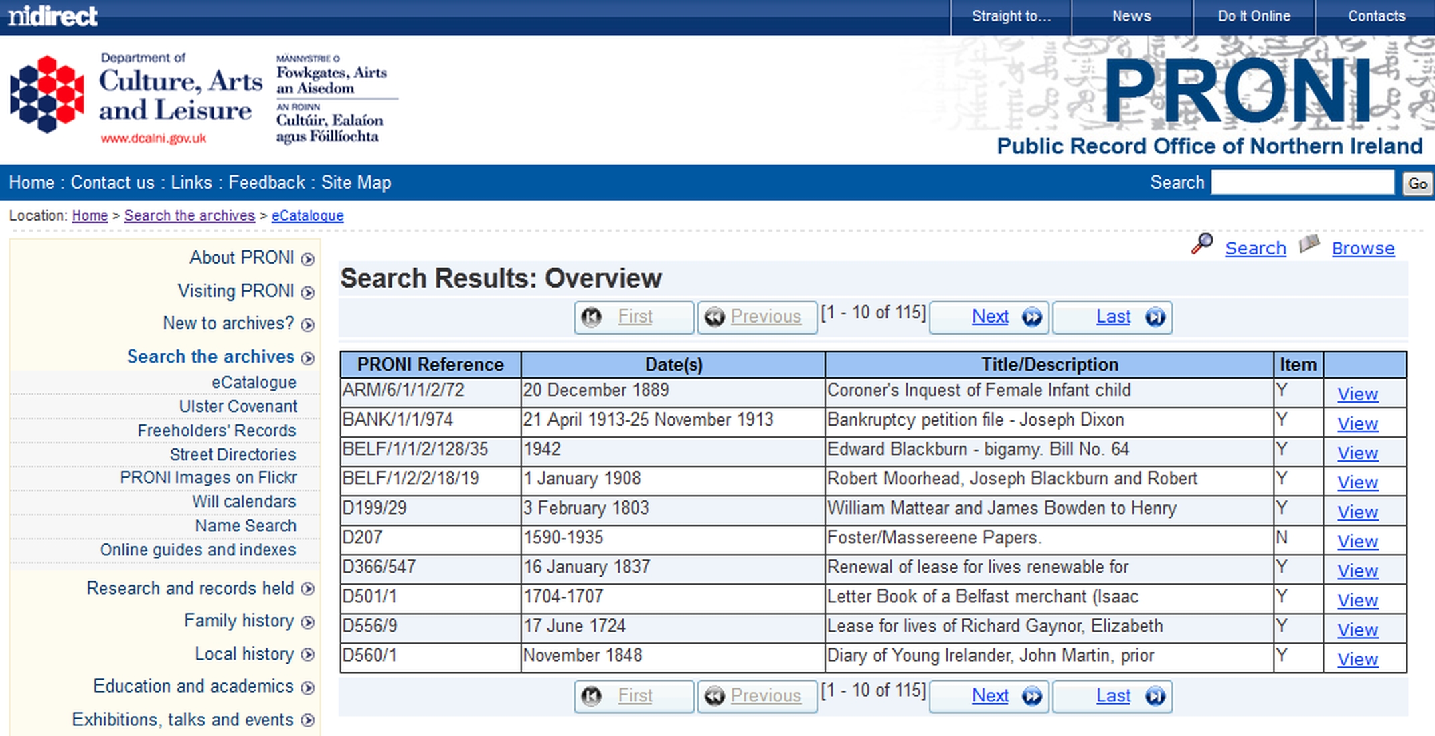View the D560/1 diary record
The image size is (1435, 736).
point(1358,659)
